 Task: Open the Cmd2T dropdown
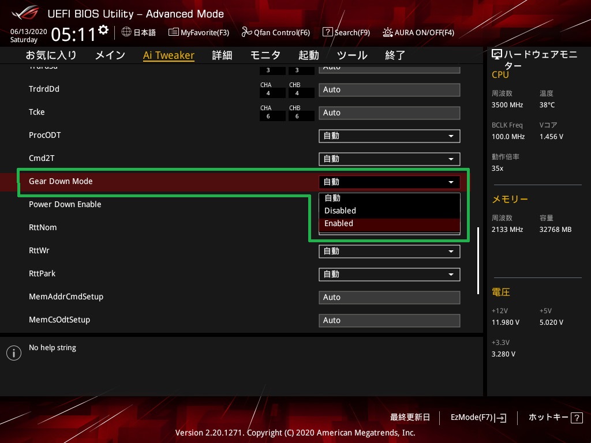click(390, 159)
